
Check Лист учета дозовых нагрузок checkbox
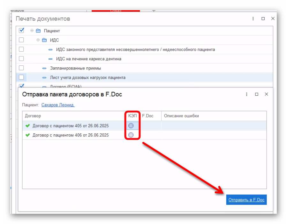(x=21, y=77)
